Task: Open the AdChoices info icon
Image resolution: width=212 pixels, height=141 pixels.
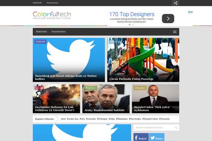Action: pyautogui.click(x=189, y=12)
